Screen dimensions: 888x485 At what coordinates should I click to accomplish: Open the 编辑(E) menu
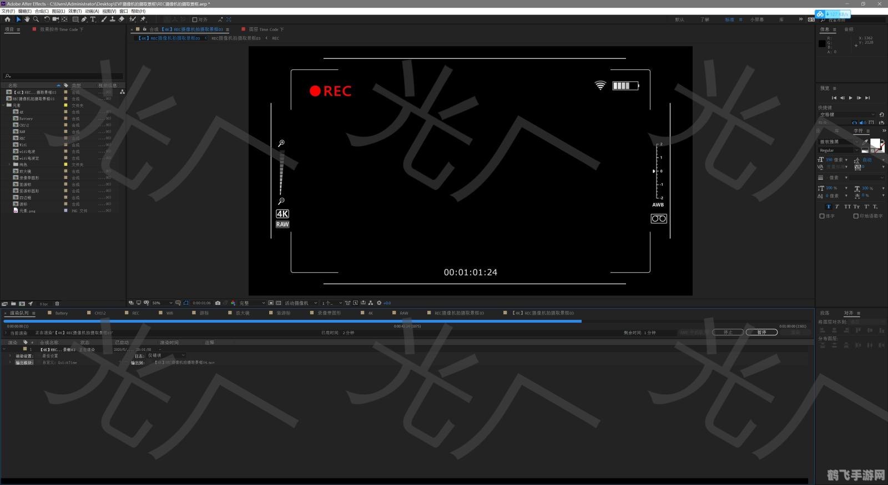tap(25, 11)
